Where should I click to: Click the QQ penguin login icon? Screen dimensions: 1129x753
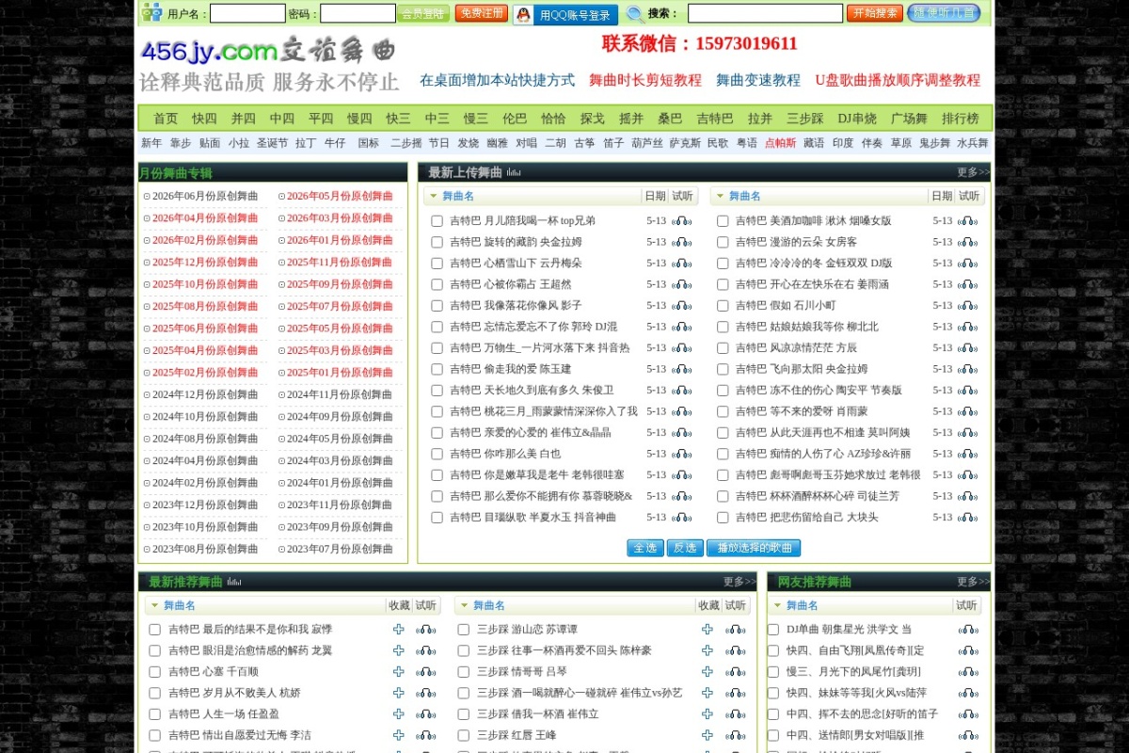pyautogui.click(x=523, y=14)
